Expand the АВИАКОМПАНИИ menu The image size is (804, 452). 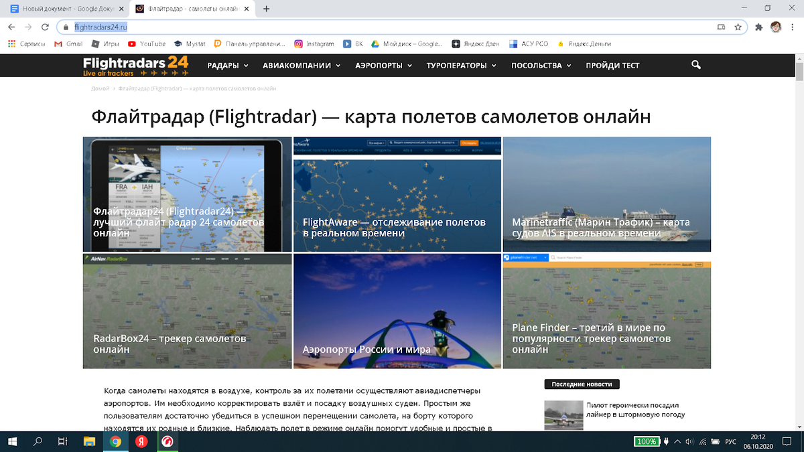click(301, 66)
